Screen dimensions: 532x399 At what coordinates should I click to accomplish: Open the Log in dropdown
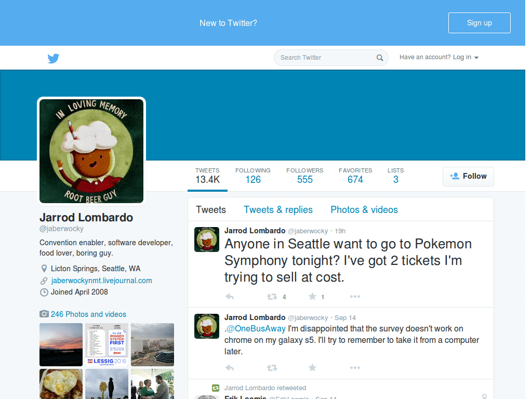(x=438, y=57)
